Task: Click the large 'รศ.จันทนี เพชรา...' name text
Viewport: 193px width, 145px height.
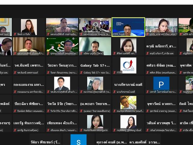Action: click(29, 66)
